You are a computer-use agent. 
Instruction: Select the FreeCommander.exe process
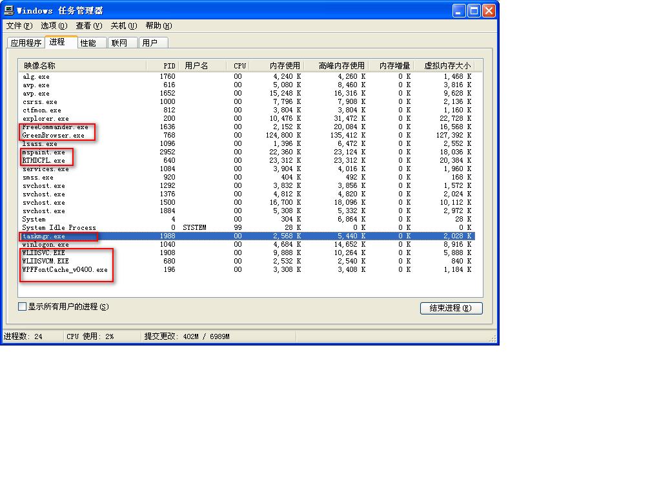pos(247,127)
